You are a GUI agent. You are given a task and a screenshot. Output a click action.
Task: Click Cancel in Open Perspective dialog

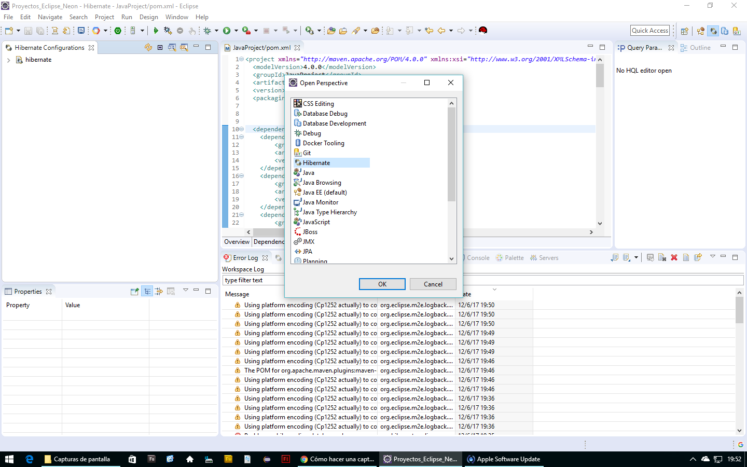click(x=433, y=284)
